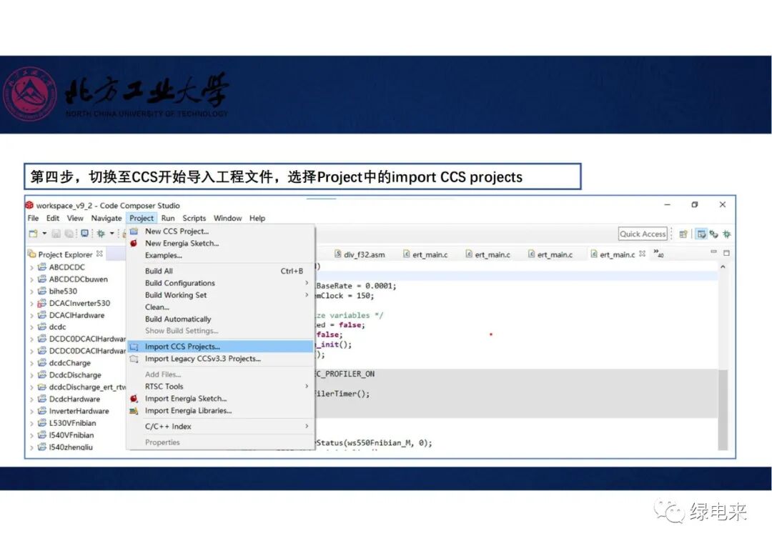Click the Import Legacy CCSv3.3 Projects icon

134,359
